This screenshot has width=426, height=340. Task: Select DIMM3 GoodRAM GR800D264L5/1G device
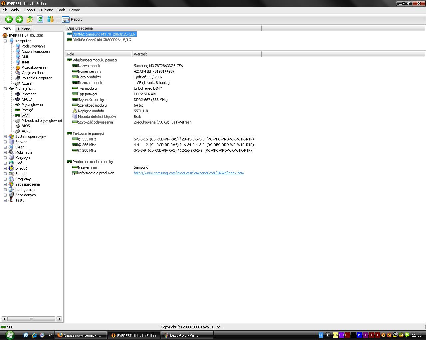click(x=102, y=40)
